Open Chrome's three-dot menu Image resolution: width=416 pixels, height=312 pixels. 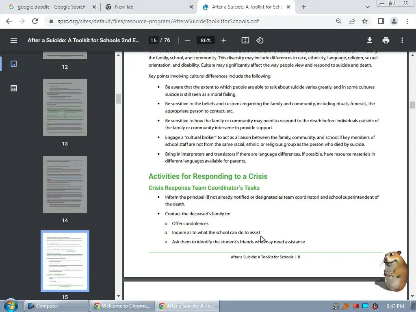(407, 21)
